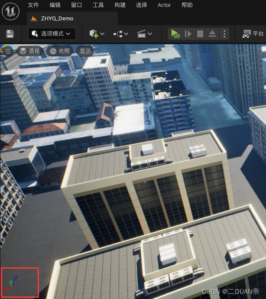Open the 透视 perspective view dropdown
This screenshot has width=266, height=299.
click(x=30, y=51)
